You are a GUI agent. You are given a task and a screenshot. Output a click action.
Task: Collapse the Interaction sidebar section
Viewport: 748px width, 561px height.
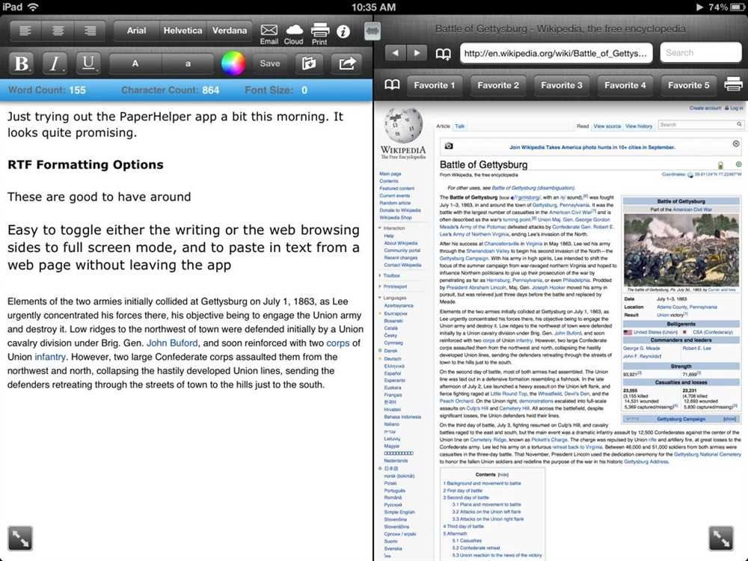tap(392, 228)
